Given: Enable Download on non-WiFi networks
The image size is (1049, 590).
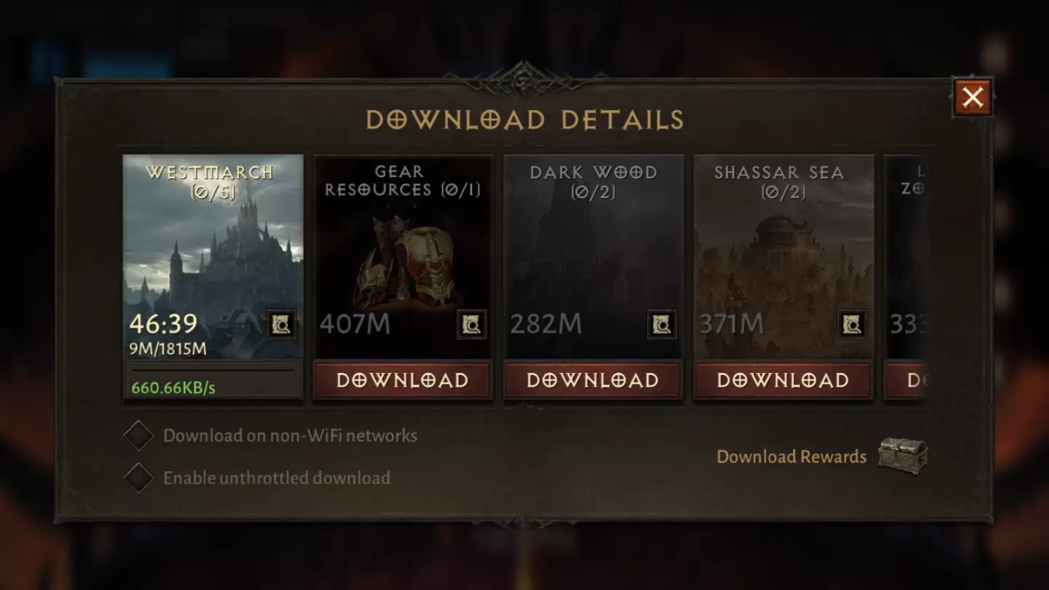Looking at the screenshot, I should point(138,436).
